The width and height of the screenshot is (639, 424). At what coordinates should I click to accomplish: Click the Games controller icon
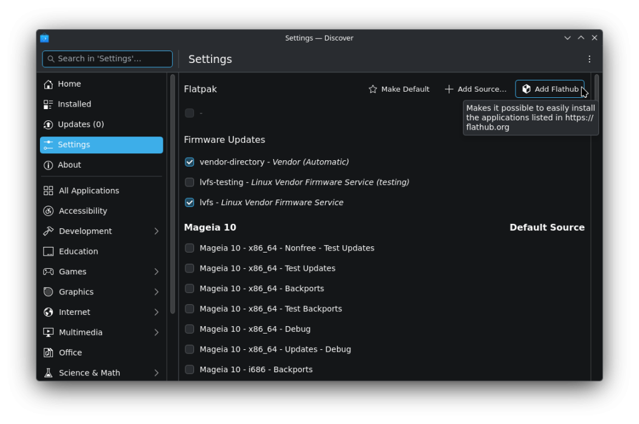[48, 272]
